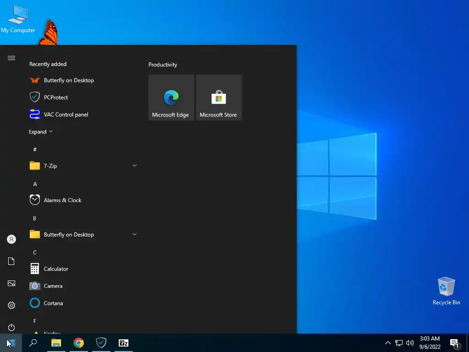Click the Recently added heading
This screenshot has height=352, width=469.
(x=48, y=64)
